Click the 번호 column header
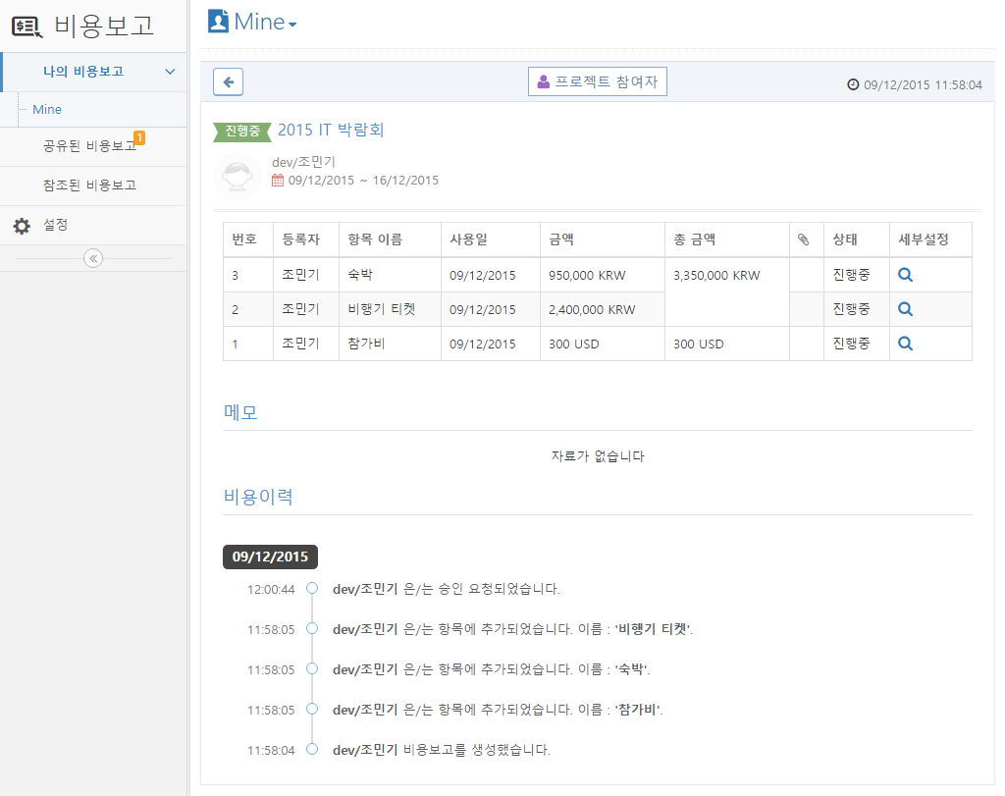The height and width of the screenshot is (796, 1005). click(x=244, y=239)
